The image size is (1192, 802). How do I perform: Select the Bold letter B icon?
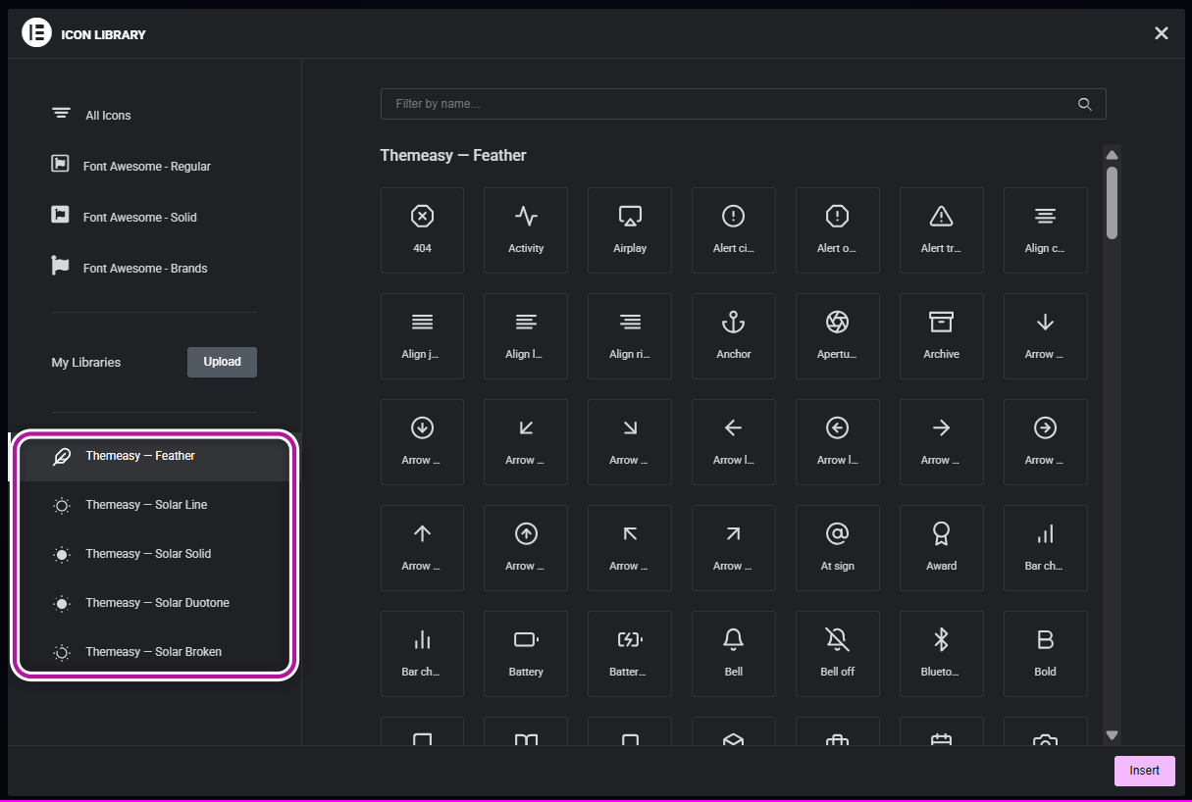tap(1046, 654)
